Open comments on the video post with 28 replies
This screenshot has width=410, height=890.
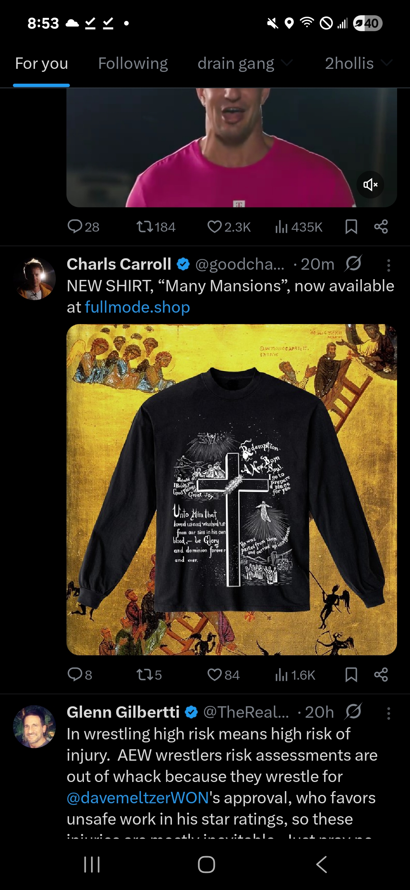point(83,227)
